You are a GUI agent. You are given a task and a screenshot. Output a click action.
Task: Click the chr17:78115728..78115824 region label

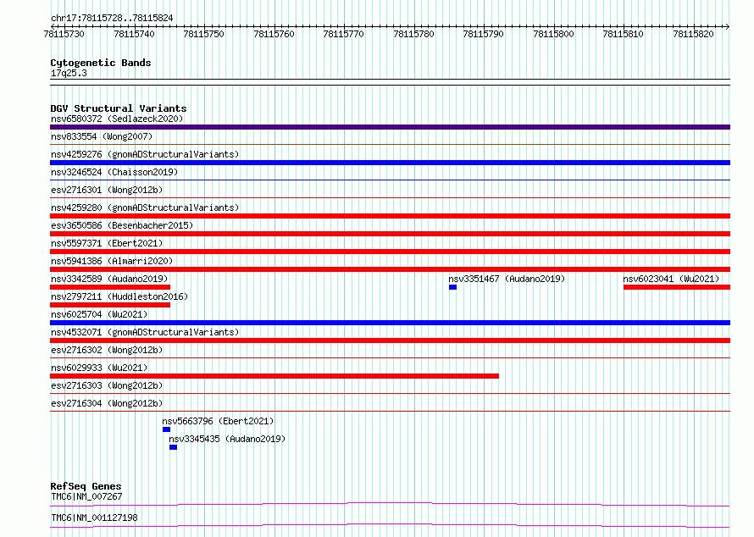pyautogui.click(x=112, y=19)
